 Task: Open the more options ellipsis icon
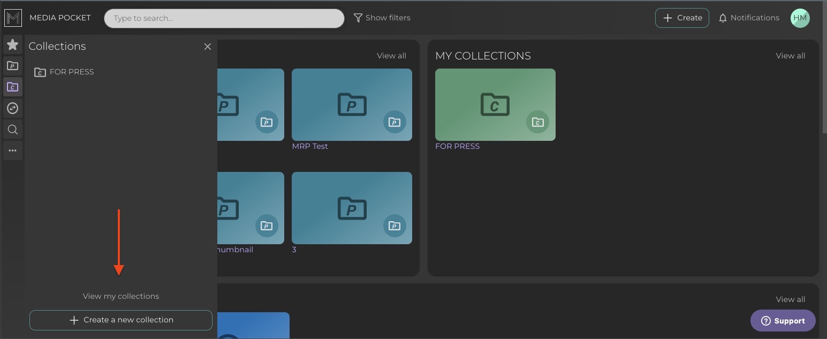(x=13, y=150)
